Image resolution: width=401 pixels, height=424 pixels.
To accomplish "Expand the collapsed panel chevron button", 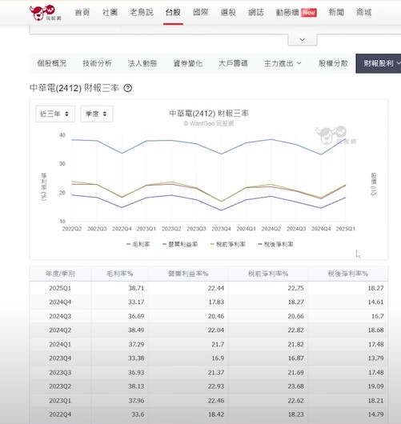I will click(303, 40).
